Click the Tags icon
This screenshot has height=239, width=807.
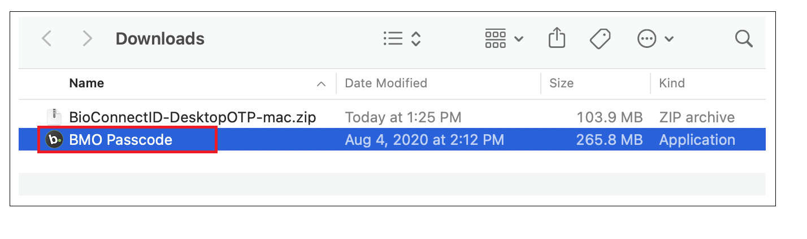[x=600, y=38]
